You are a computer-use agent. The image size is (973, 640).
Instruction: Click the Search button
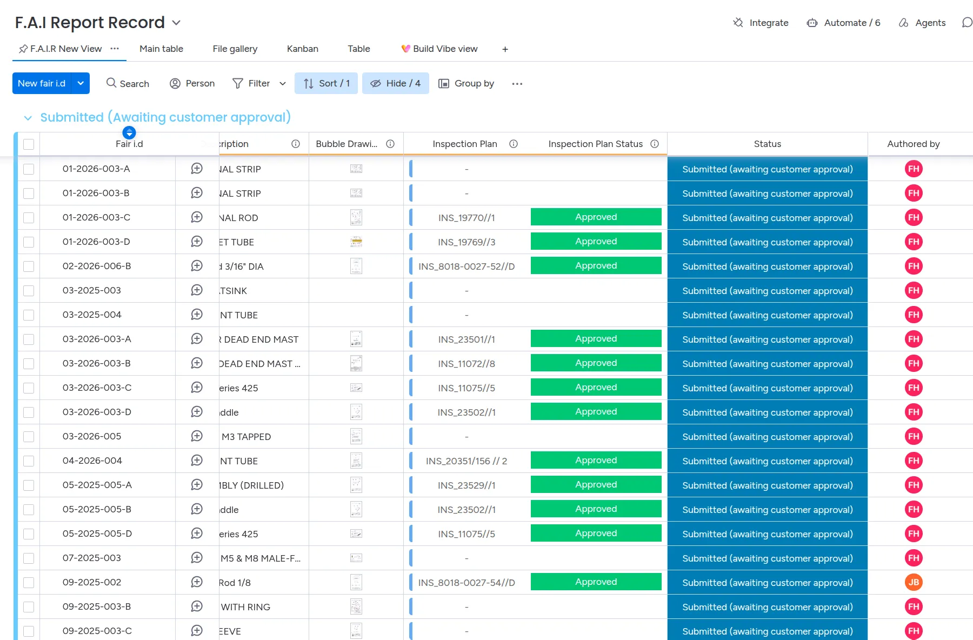click(x=128, y=83)
